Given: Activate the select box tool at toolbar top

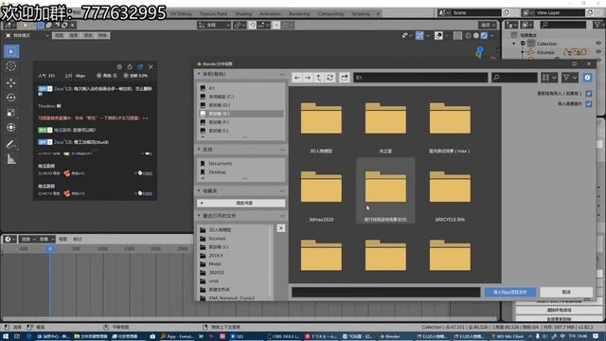Looking at the screenshot, I should pyautogui.click(x=11, y=51).
